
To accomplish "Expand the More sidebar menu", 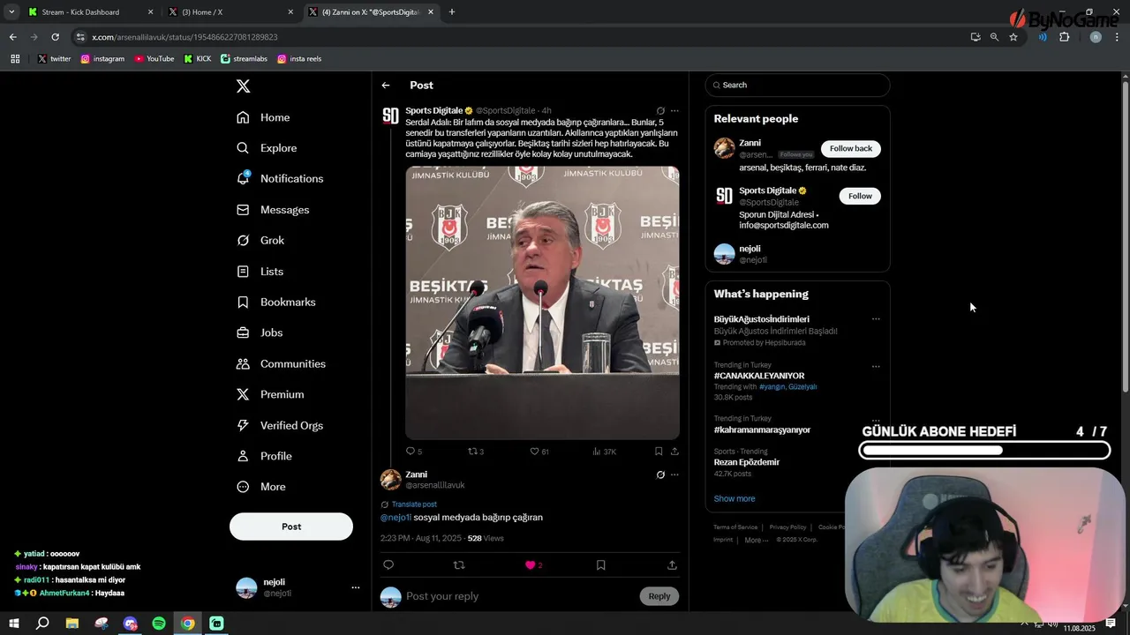I will [260, 487].
